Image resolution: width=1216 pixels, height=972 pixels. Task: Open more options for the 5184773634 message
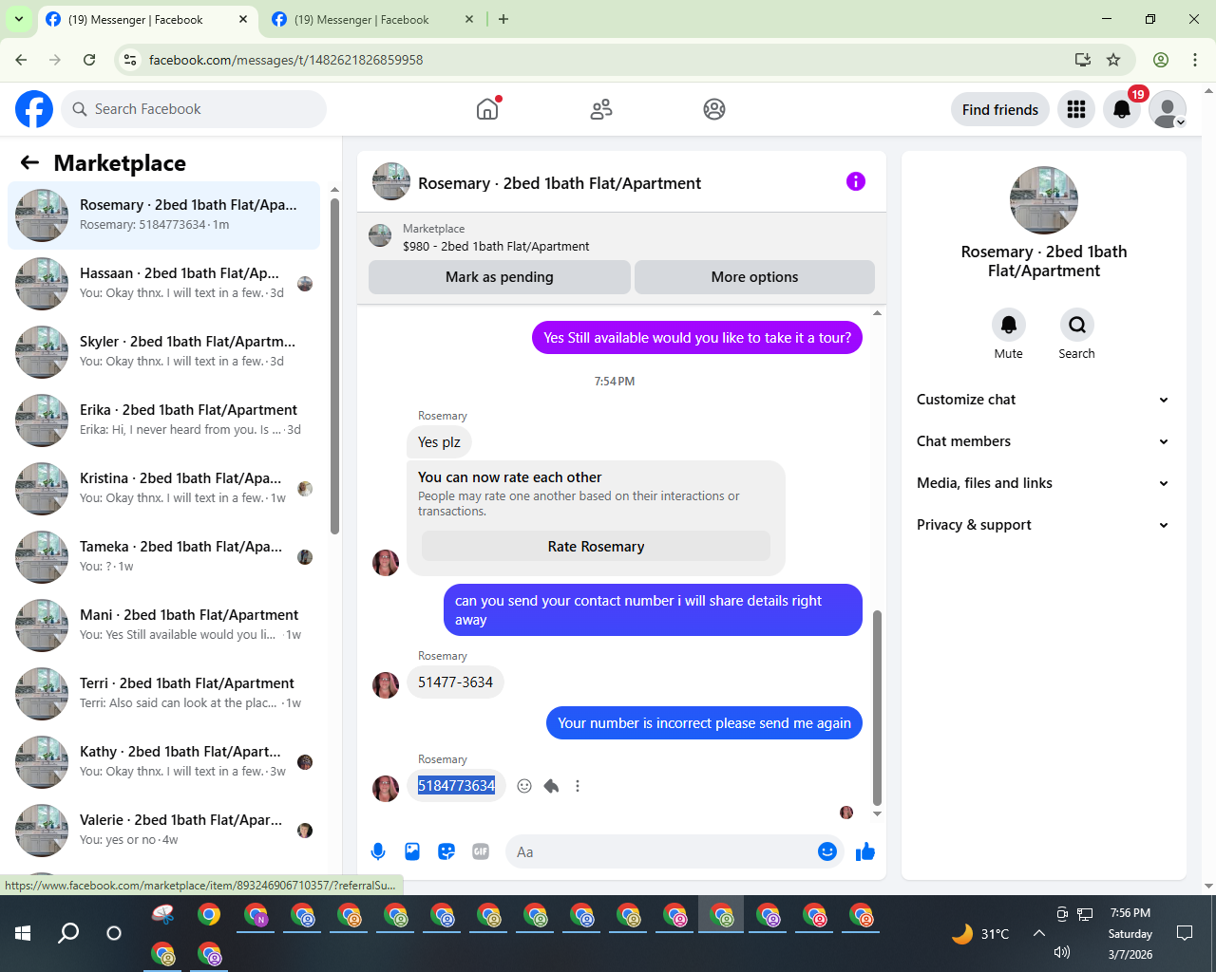(578, 786)
